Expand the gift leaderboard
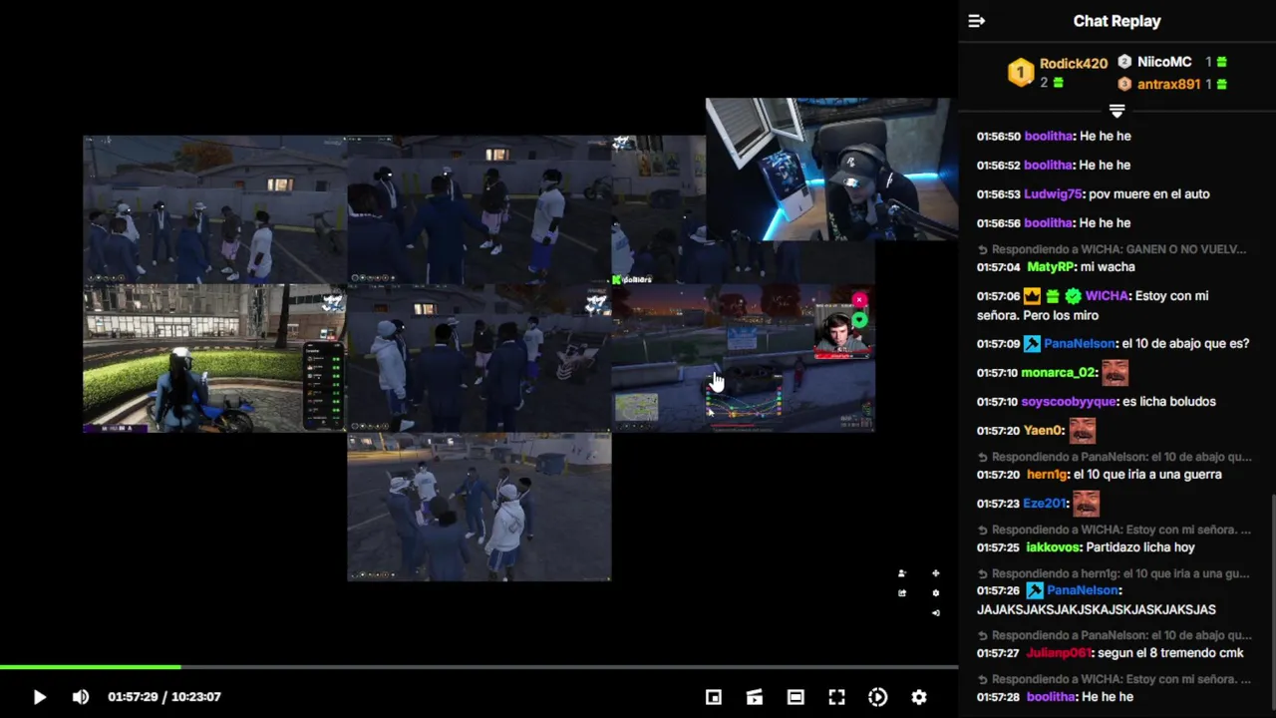 click(1116, 111)
